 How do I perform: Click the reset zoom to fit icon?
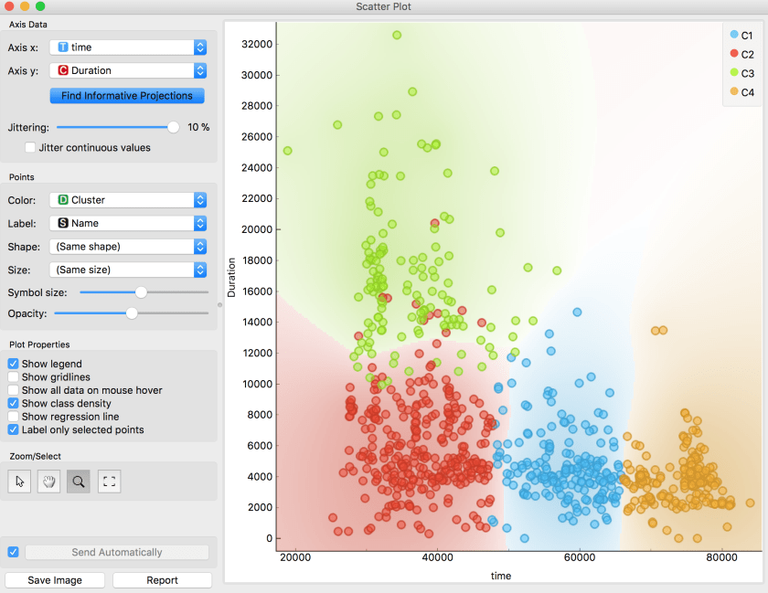pos(109,482)
